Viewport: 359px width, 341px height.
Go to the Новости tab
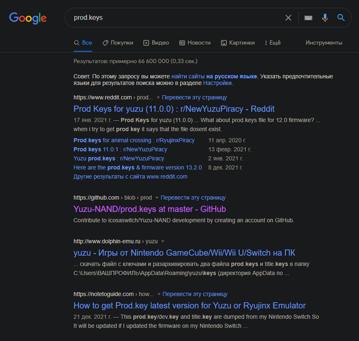(x=195, y=42)
